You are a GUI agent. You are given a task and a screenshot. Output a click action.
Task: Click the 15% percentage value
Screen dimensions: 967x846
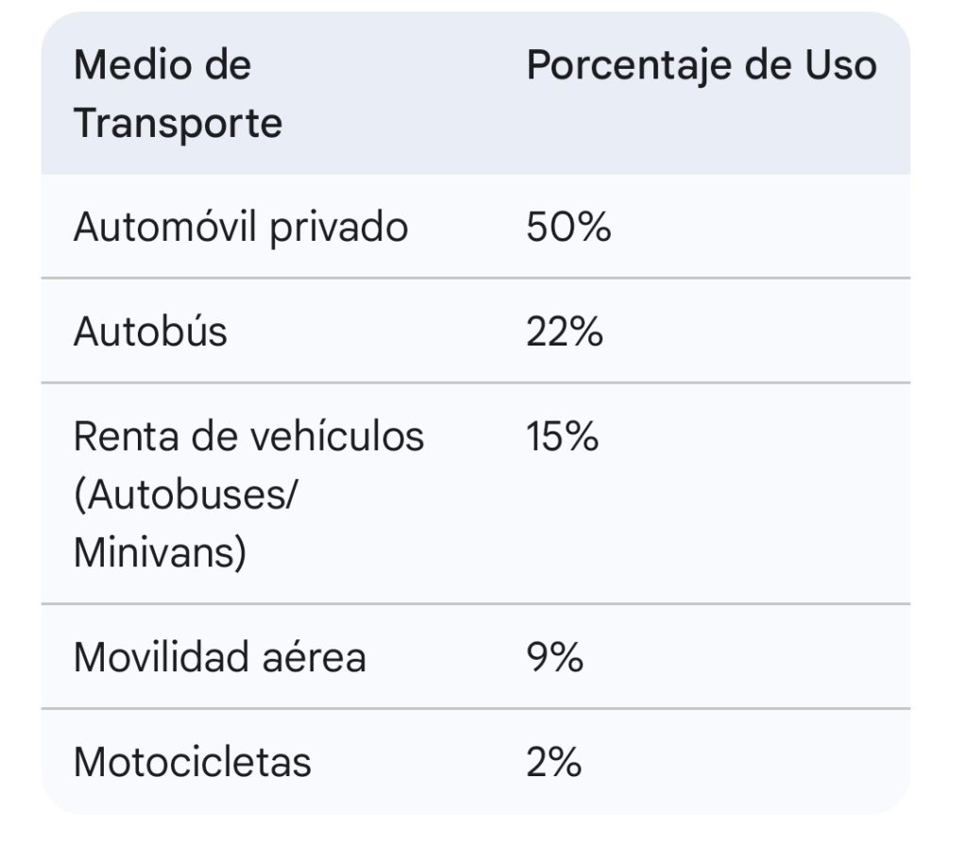point(563,437)
